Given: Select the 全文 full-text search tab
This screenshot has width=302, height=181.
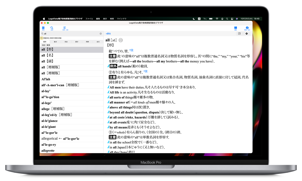Looking at the screenshot, I should click(x=98, y=42).
